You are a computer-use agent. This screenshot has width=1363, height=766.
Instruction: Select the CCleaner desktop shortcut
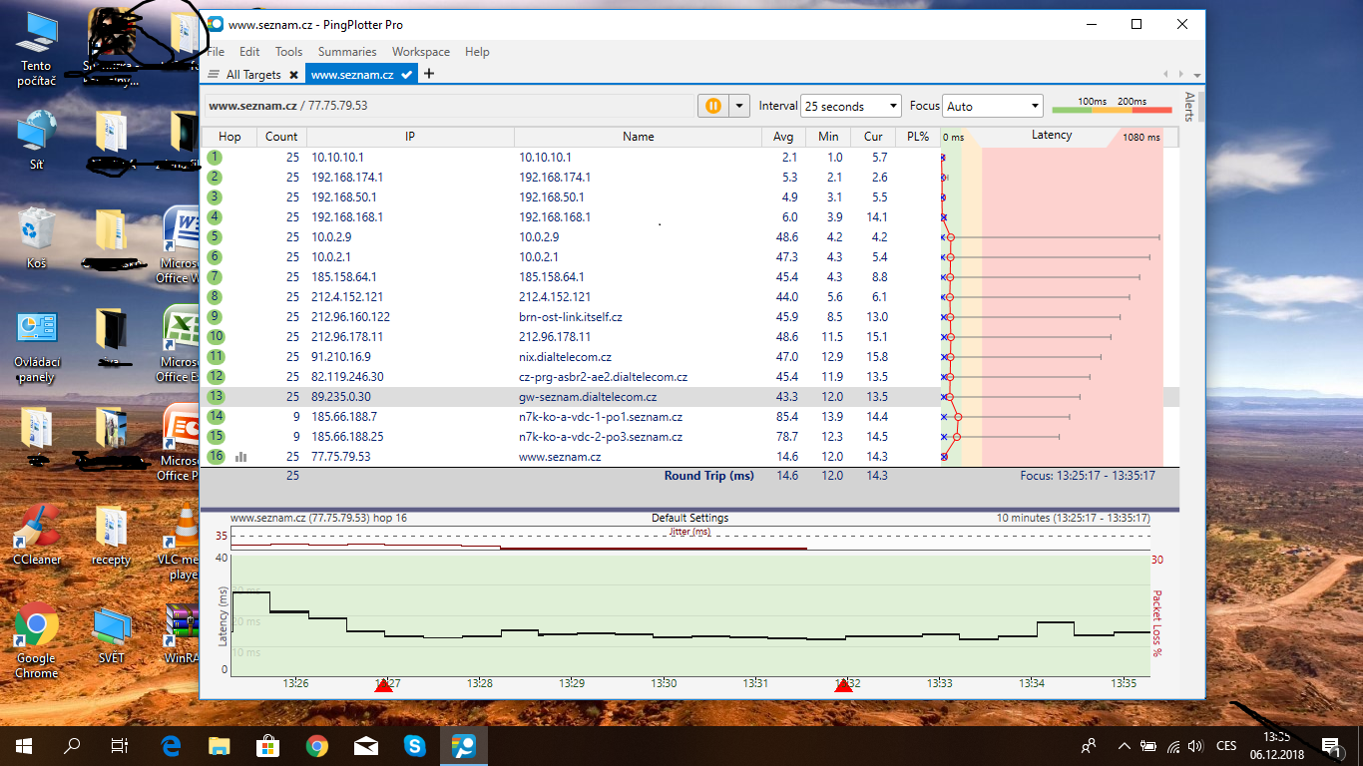(36, 536)
